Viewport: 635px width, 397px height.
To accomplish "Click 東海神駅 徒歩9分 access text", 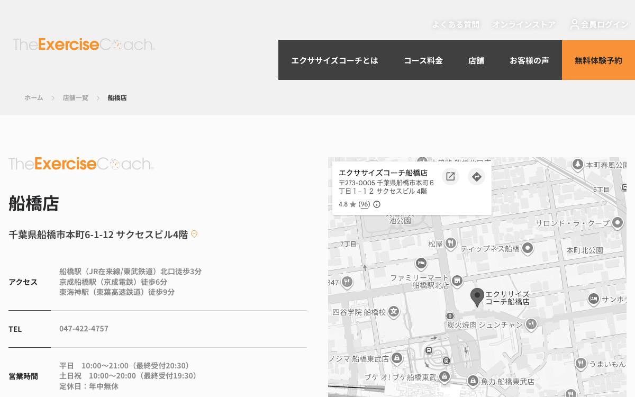I will tap(117, 292).
